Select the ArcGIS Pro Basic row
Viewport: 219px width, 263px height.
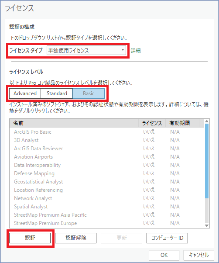[x=107, y=132]
